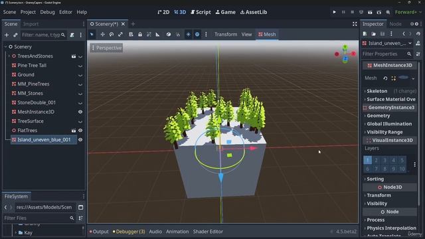Open the Project menu
The height and width of the screenshot is (239, 425).
28,12
